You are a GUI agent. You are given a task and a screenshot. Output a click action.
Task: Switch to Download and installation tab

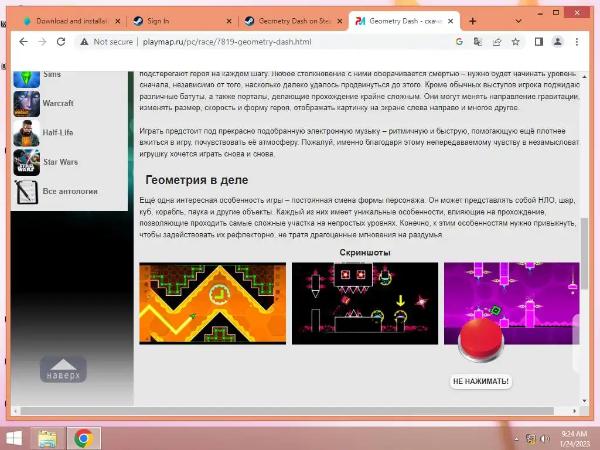(72, 21)
